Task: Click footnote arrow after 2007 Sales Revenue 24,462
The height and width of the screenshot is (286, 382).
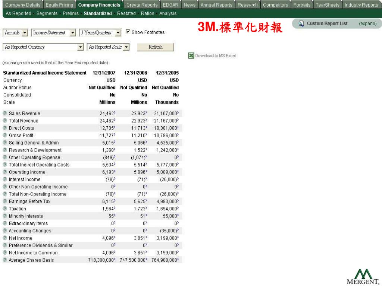Action: [x=115, y=112]
